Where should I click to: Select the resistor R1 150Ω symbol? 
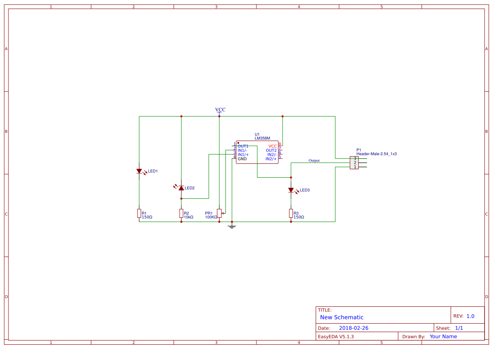pyautogui.click(x=139, y=214)
